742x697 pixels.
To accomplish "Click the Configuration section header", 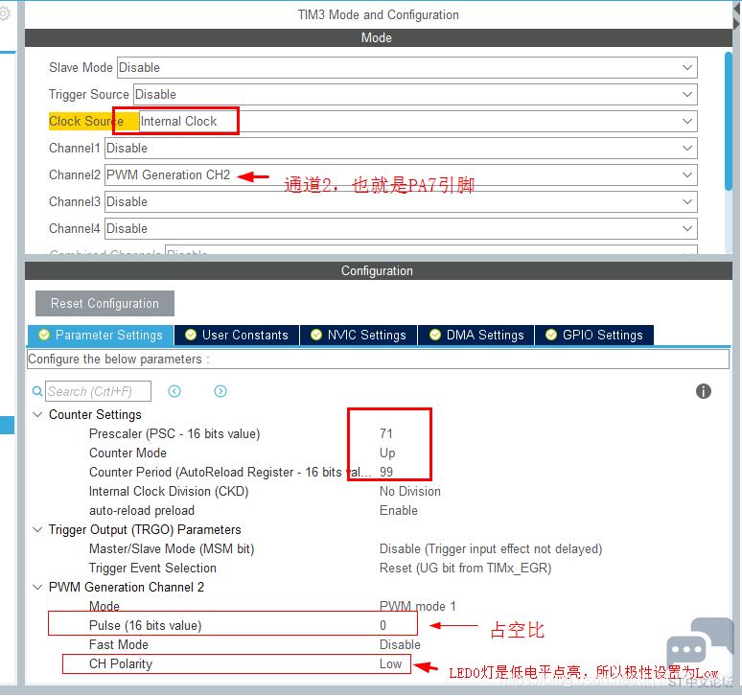I will pyautogui.click(x=379, y=270).
